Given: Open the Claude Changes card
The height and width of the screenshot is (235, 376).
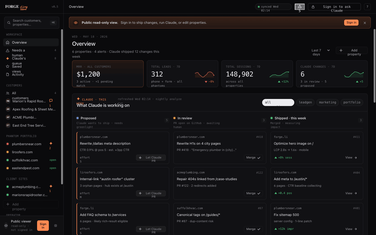Looking at the screenshot, I should (x=332, y=74).
